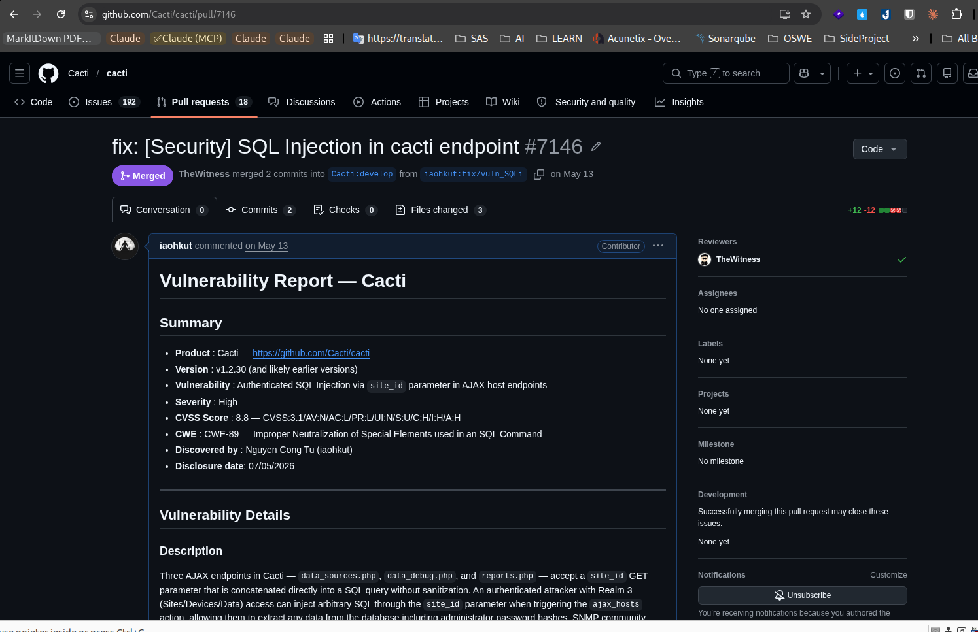
Task: Open the SideProject bookmarks folder
Action: (x=857, y=39)
